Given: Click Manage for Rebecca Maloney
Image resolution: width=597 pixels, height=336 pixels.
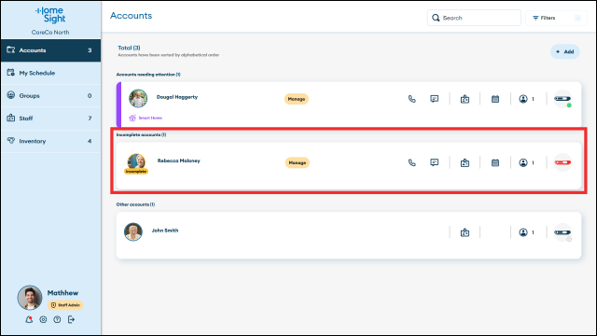Looking at the screenshot, I should [x=297, y=162].
